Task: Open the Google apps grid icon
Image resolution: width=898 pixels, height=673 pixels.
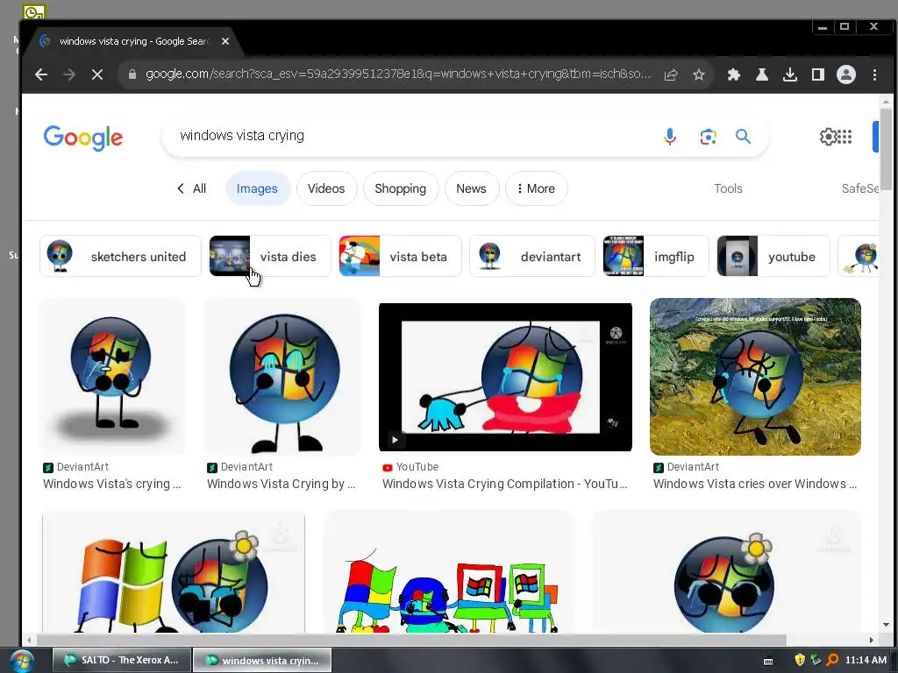Action: coord(845,136)
